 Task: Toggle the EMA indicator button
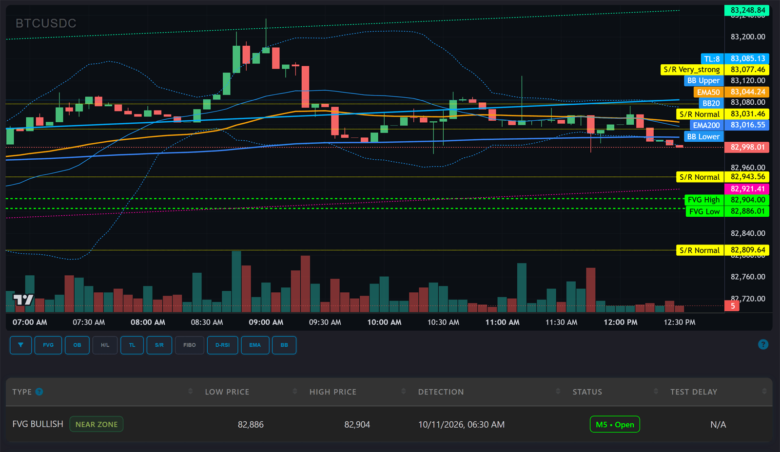tap(255, 345)
